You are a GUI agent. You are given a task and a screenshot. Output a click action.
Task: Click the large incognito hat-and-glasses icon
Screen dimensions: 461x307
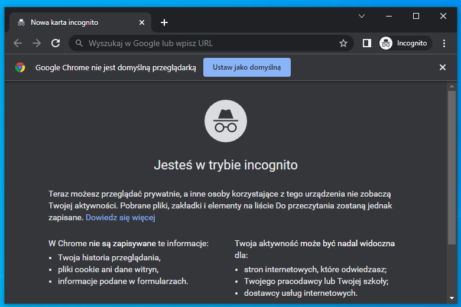pyautogui.click(x=226, y=121)
